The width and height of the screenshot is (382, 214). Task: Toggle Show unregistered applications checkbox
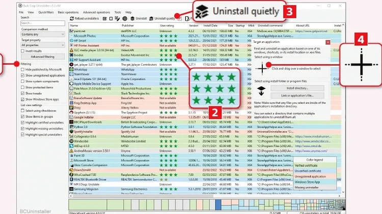pyautogui.click(x=22, y=75)
